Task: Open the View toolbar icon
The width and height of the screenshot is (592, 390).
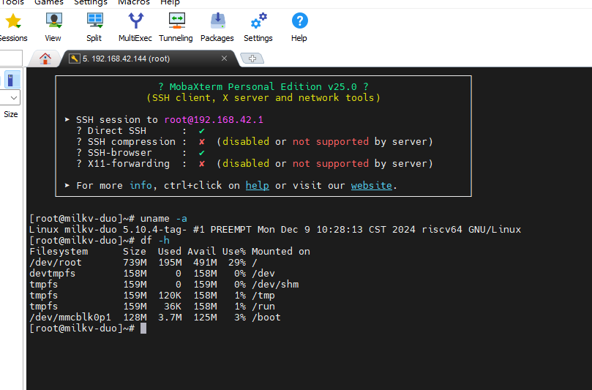Action: coord(53,20)
